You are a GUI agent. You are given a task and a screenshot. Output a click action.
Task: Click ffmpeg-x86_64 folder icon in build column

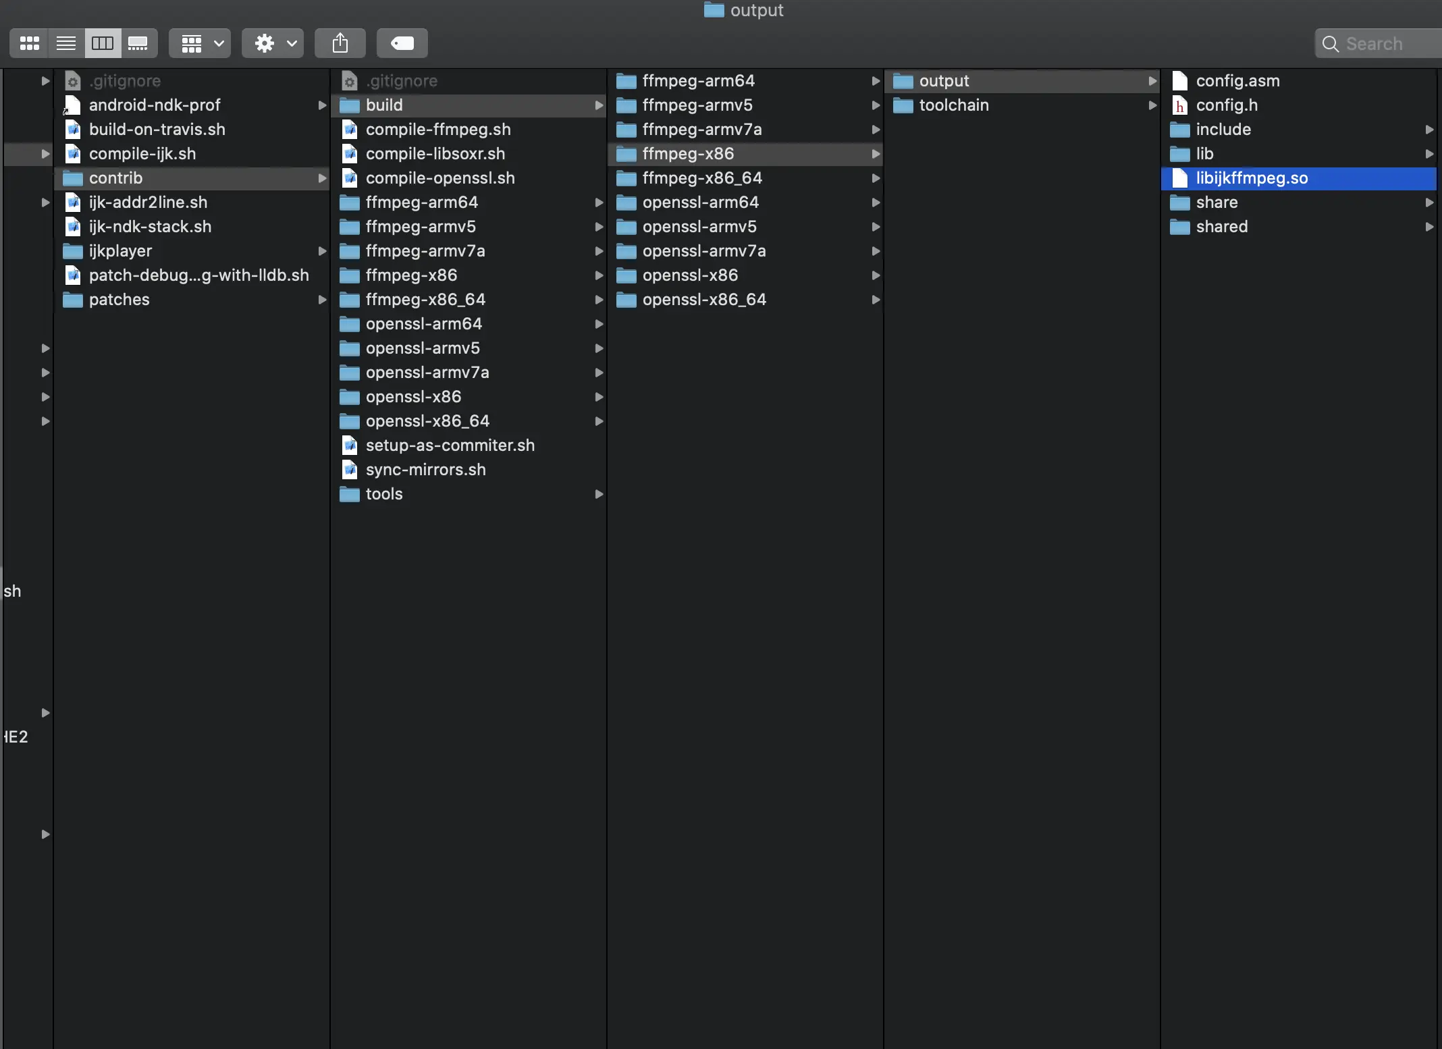click(626, 178)
